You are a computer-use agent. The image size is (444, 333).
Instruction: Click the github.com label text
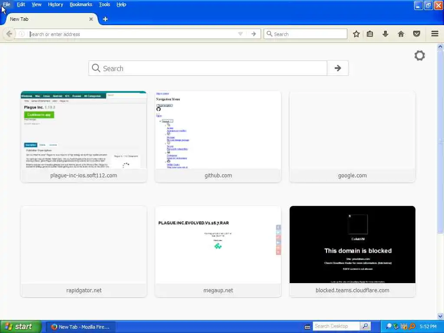point(218,175)
